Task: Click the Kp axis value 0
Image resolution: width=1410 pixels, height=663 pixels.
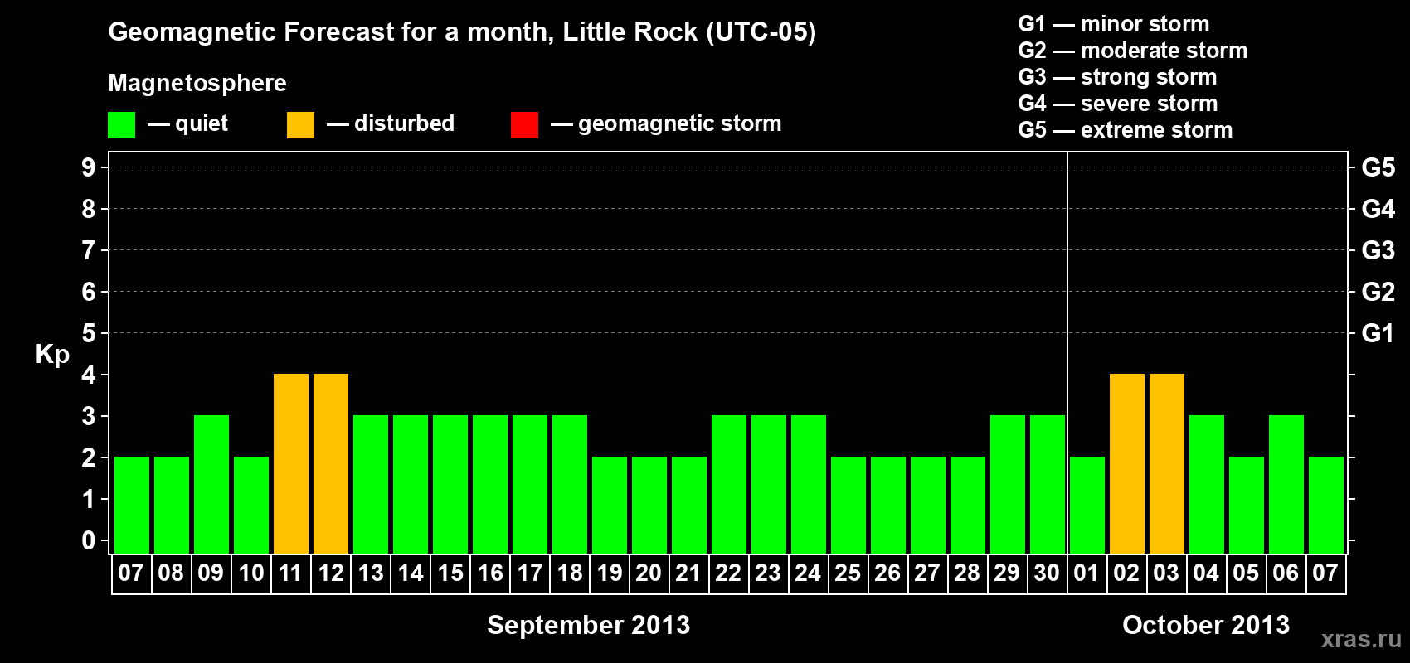Action: 89,540
